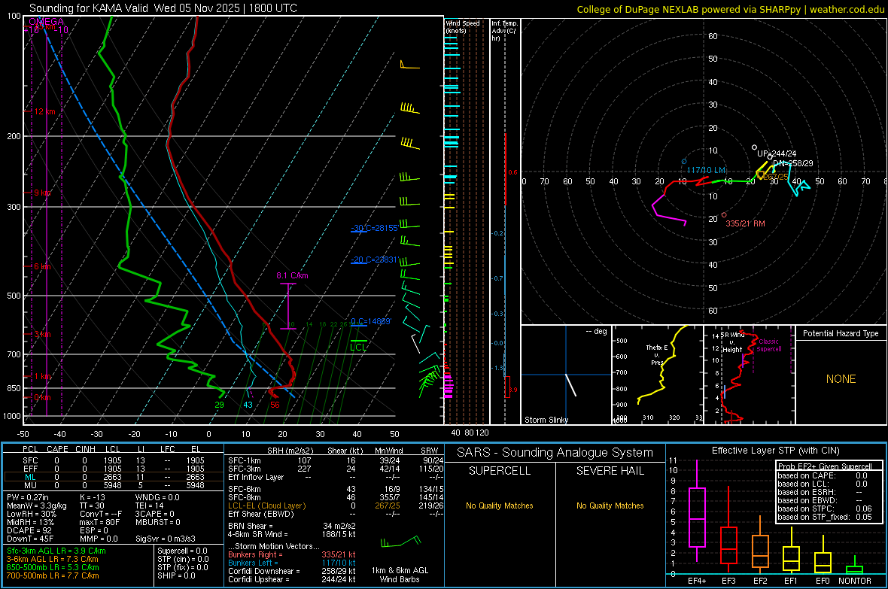Select the MU parcel row label
The width and height of the screenshot is (888, 589).
click(30, 485)
